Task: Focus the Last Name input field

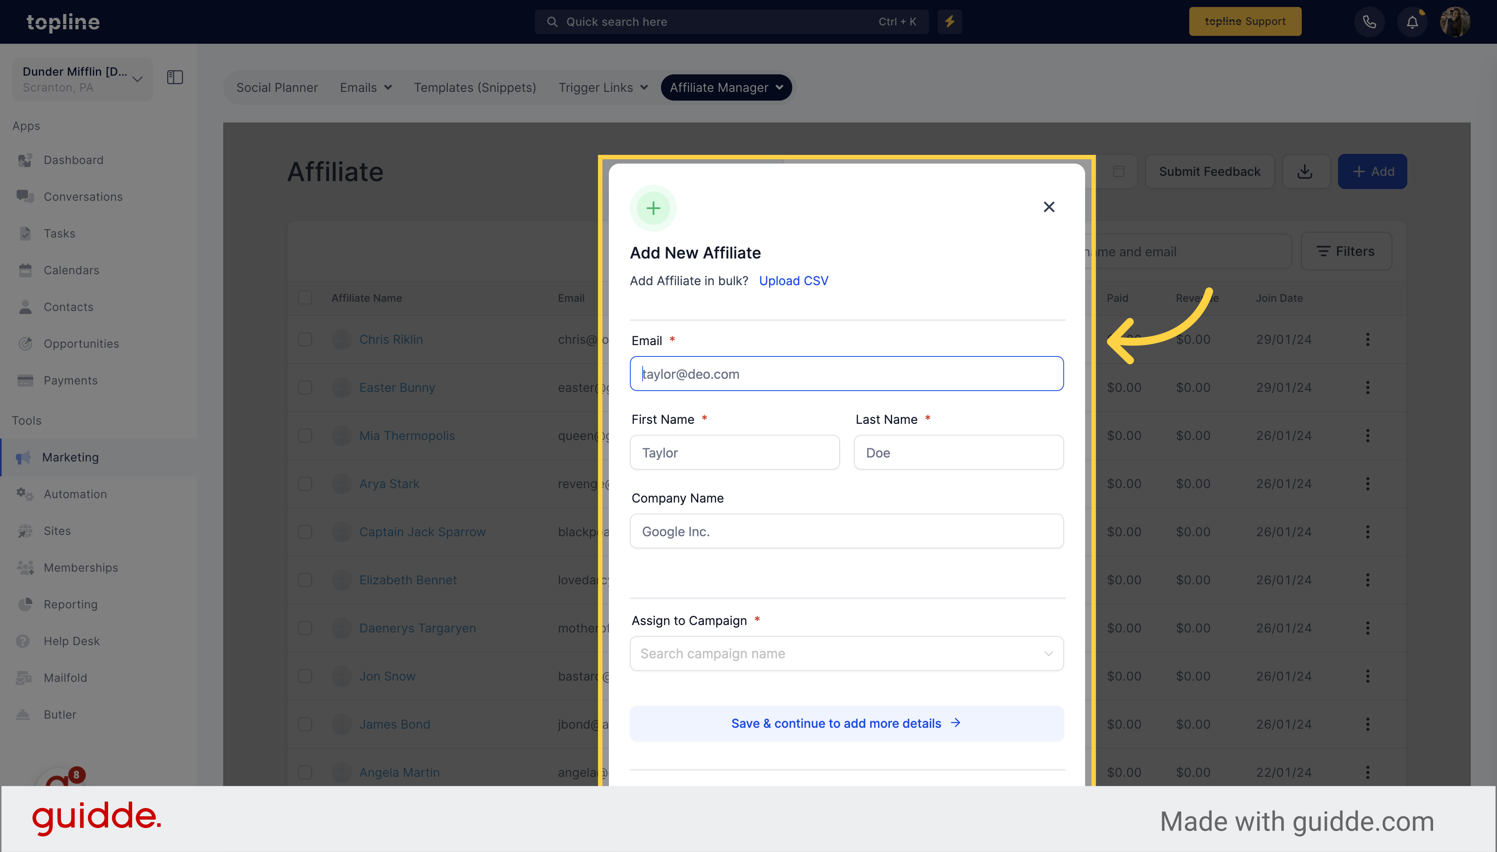Action: [958, 452]
